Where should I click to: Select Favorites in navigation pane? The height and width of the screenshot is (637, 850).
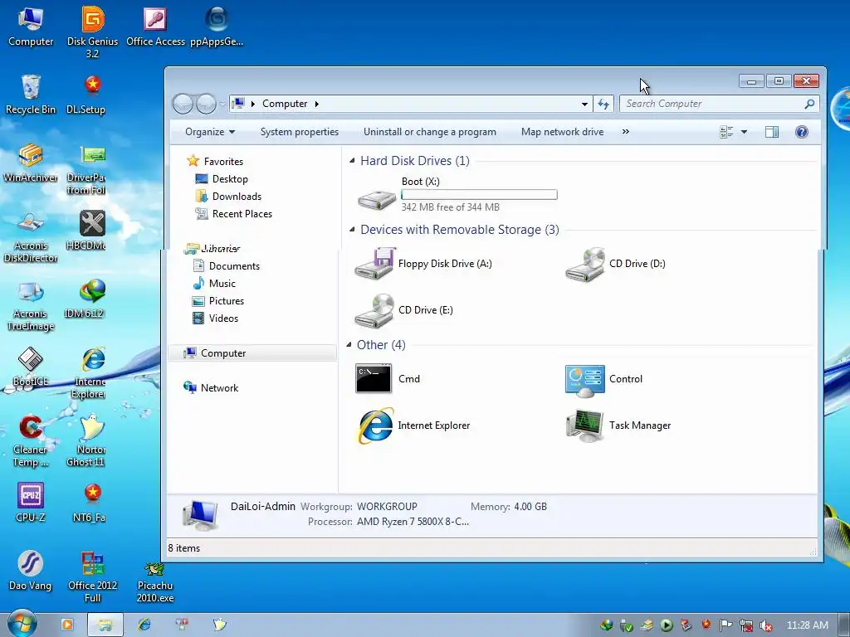point(215,162)
